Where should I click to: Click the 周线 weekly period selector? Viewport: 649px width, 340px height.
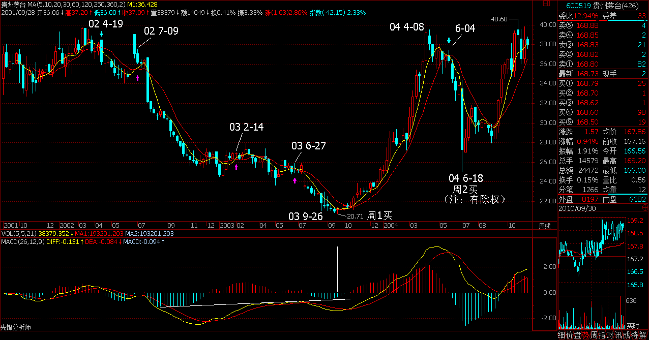point(545,225)
